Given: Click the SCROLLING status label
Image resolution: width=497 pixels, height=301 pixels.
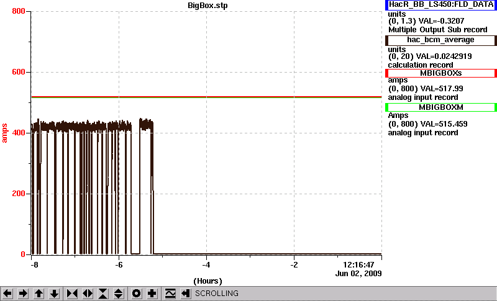Looking at the screenshot, I should (x=216, y=294).
